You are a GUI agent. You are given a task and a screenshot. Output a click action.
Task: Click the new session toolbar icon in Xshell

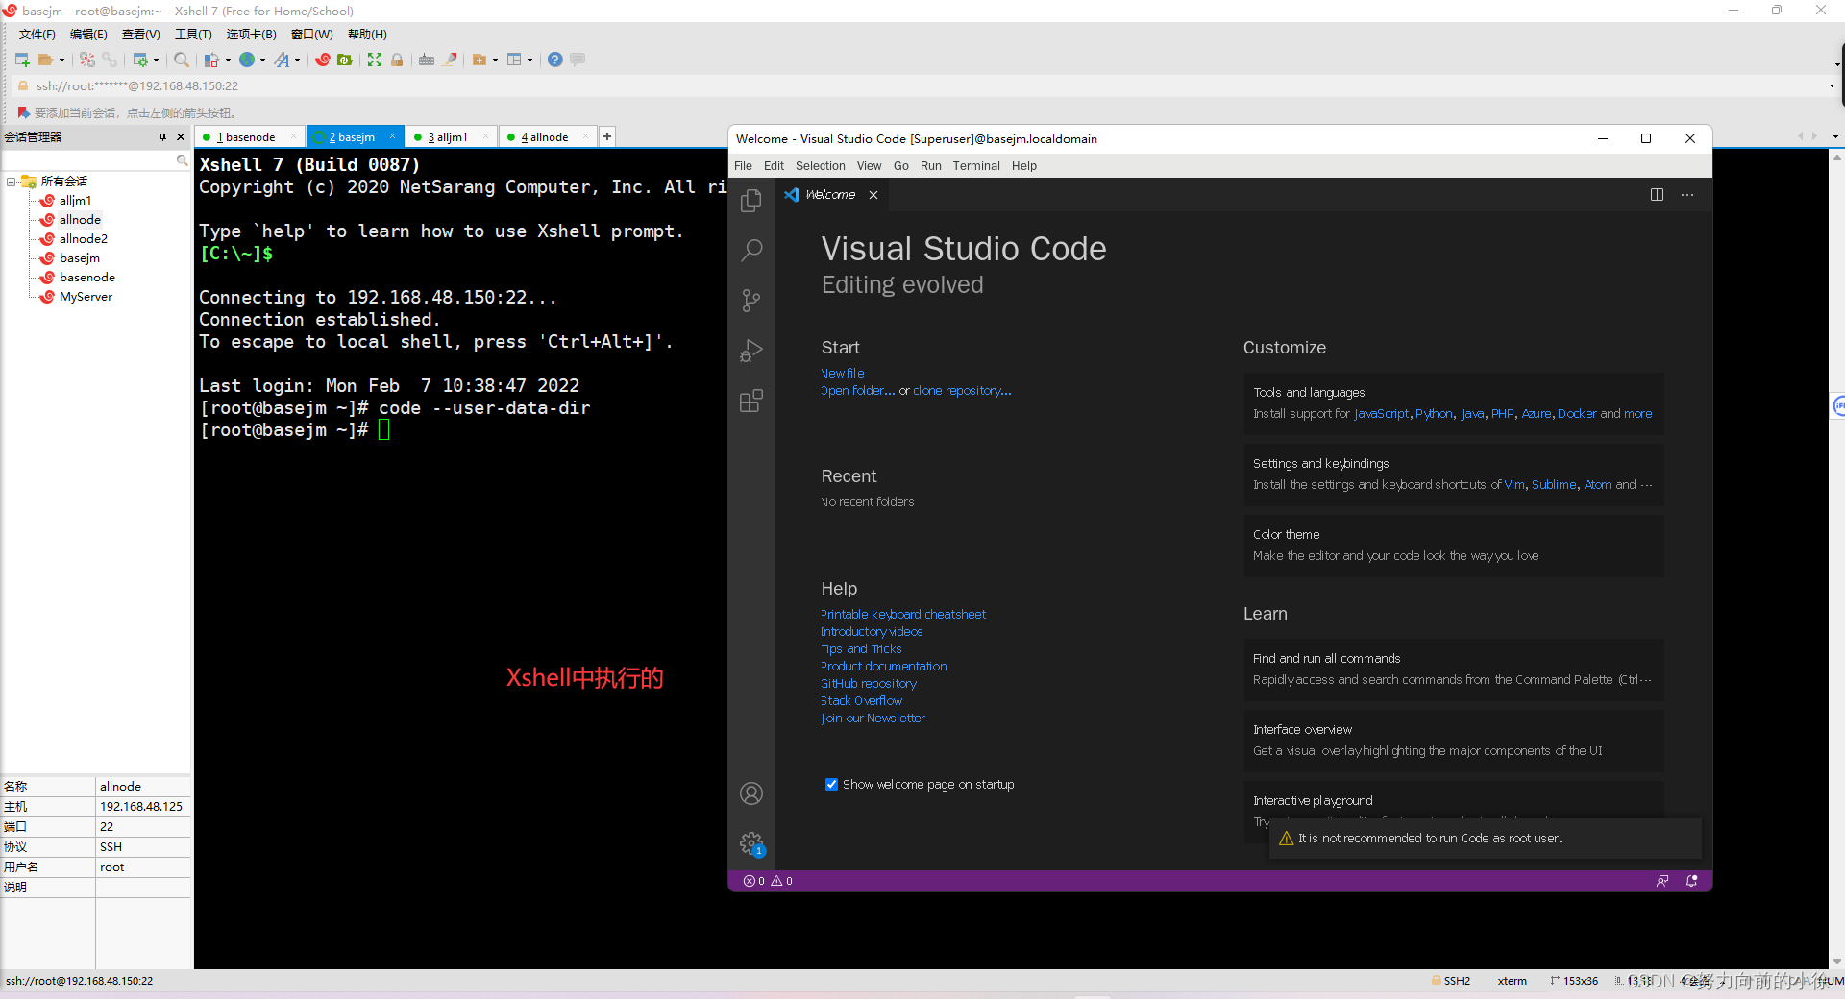[22, 60]
